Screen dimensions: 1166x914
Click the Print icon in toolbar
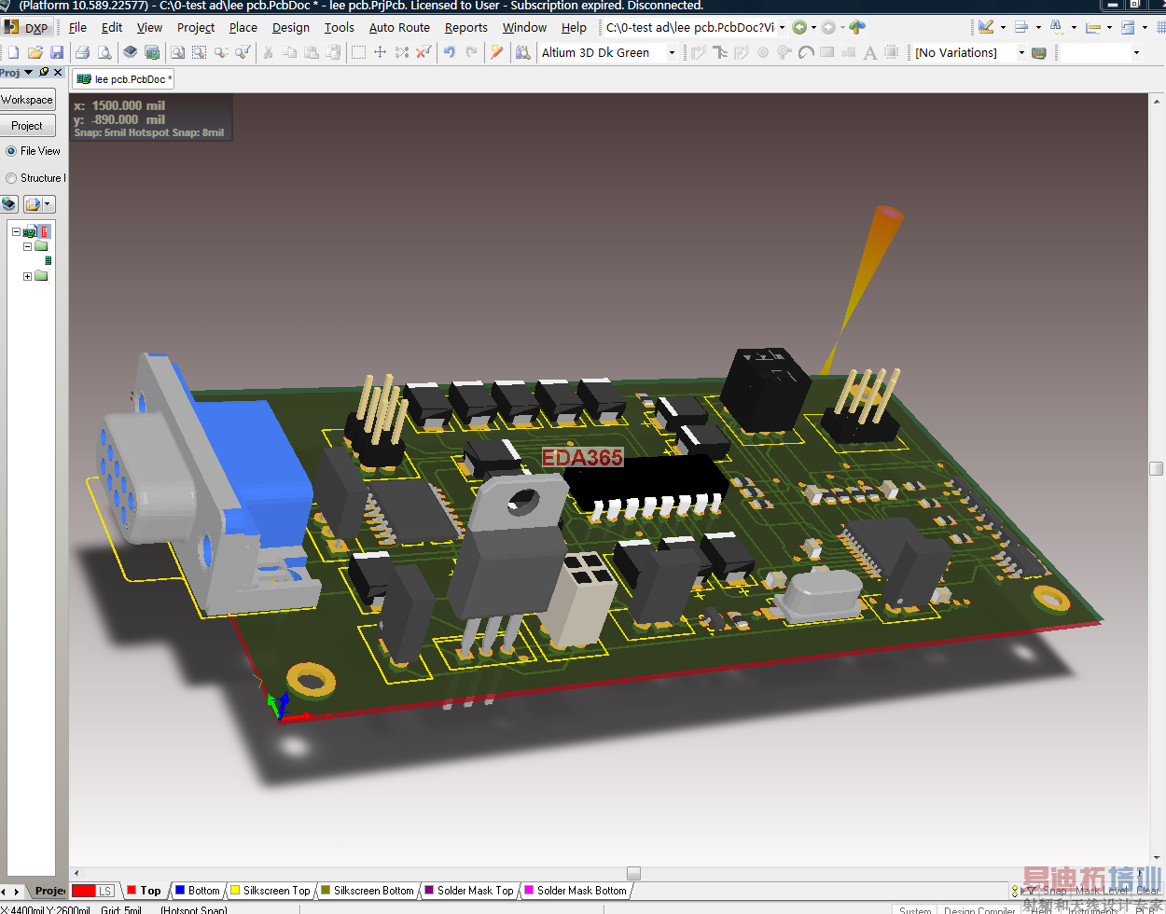(x=82, y=53)
